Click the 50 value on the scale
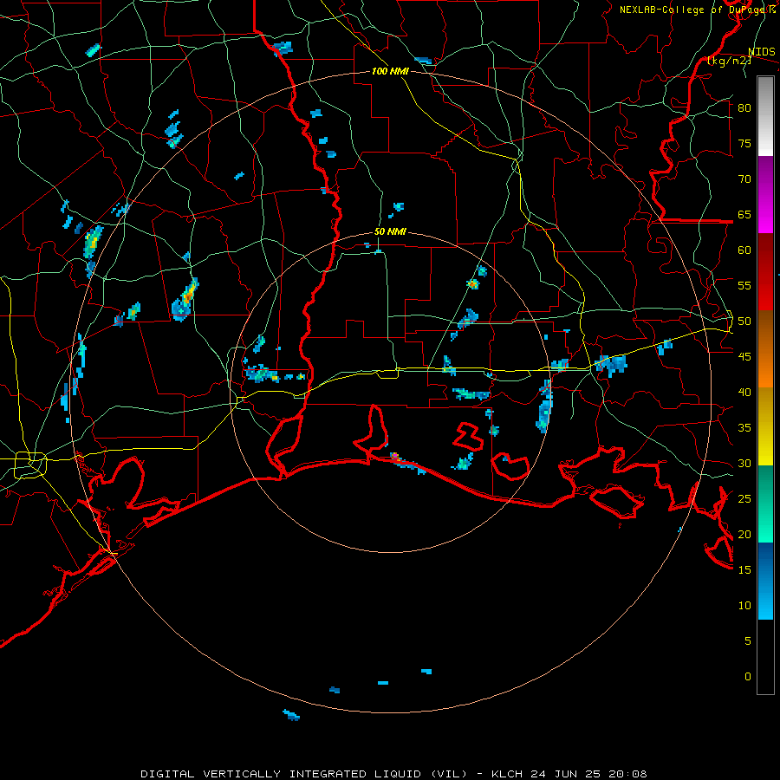Viewport: 780px width, 780px height. click(x=744, y=322)
